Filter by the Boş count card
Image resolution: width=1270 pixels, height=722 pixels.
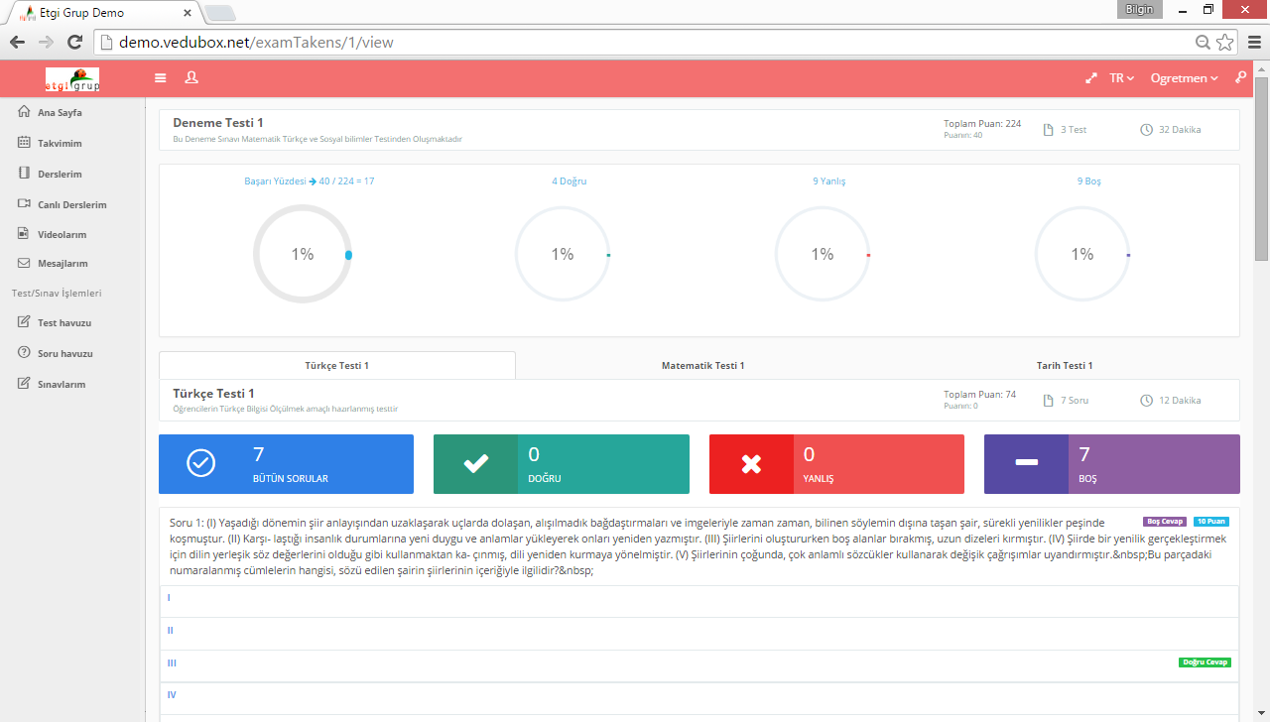(1112, 464)
